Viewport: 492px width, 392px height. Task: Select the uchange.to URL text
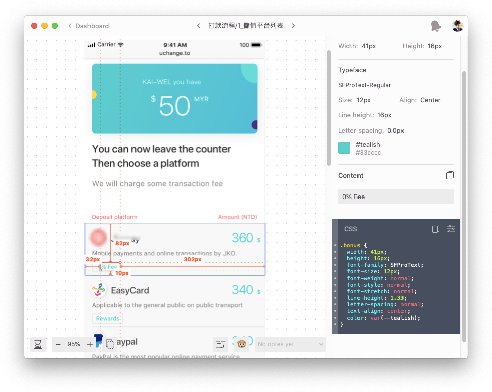(x=174, y=53)
